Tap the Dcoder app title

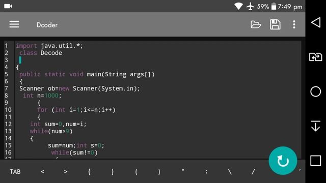[x=47, y=25]
